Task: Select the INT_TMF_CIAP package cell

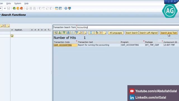Action: [x=154, y=45]
